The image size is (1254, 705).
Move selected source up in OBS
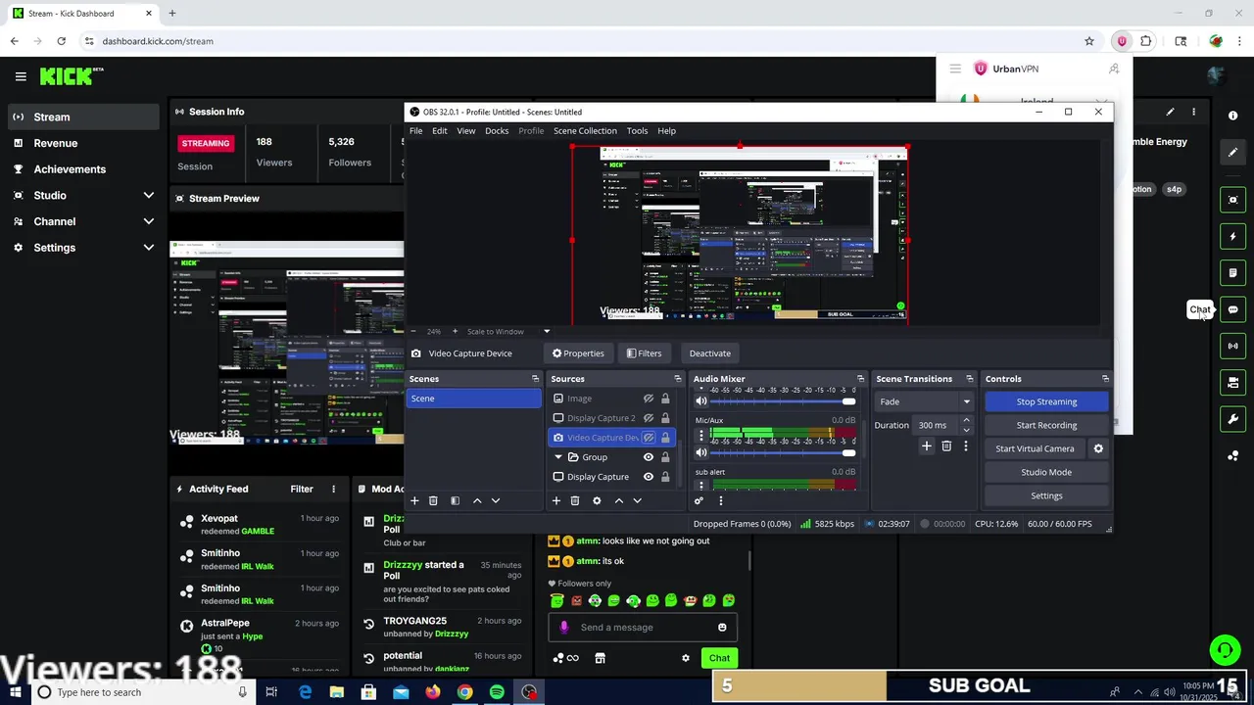point(618,500)
